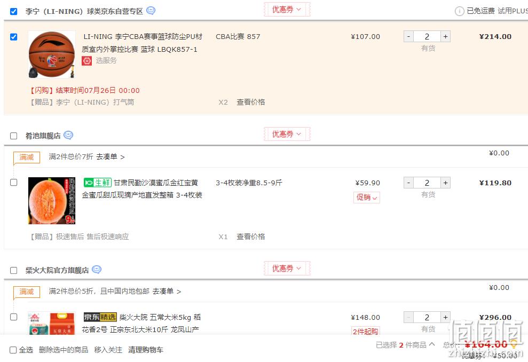Image resolution: width=528 pixels, height=362 pixels.
Task: Click 移入关注 in the bottom bar
Action: point(108,350)
